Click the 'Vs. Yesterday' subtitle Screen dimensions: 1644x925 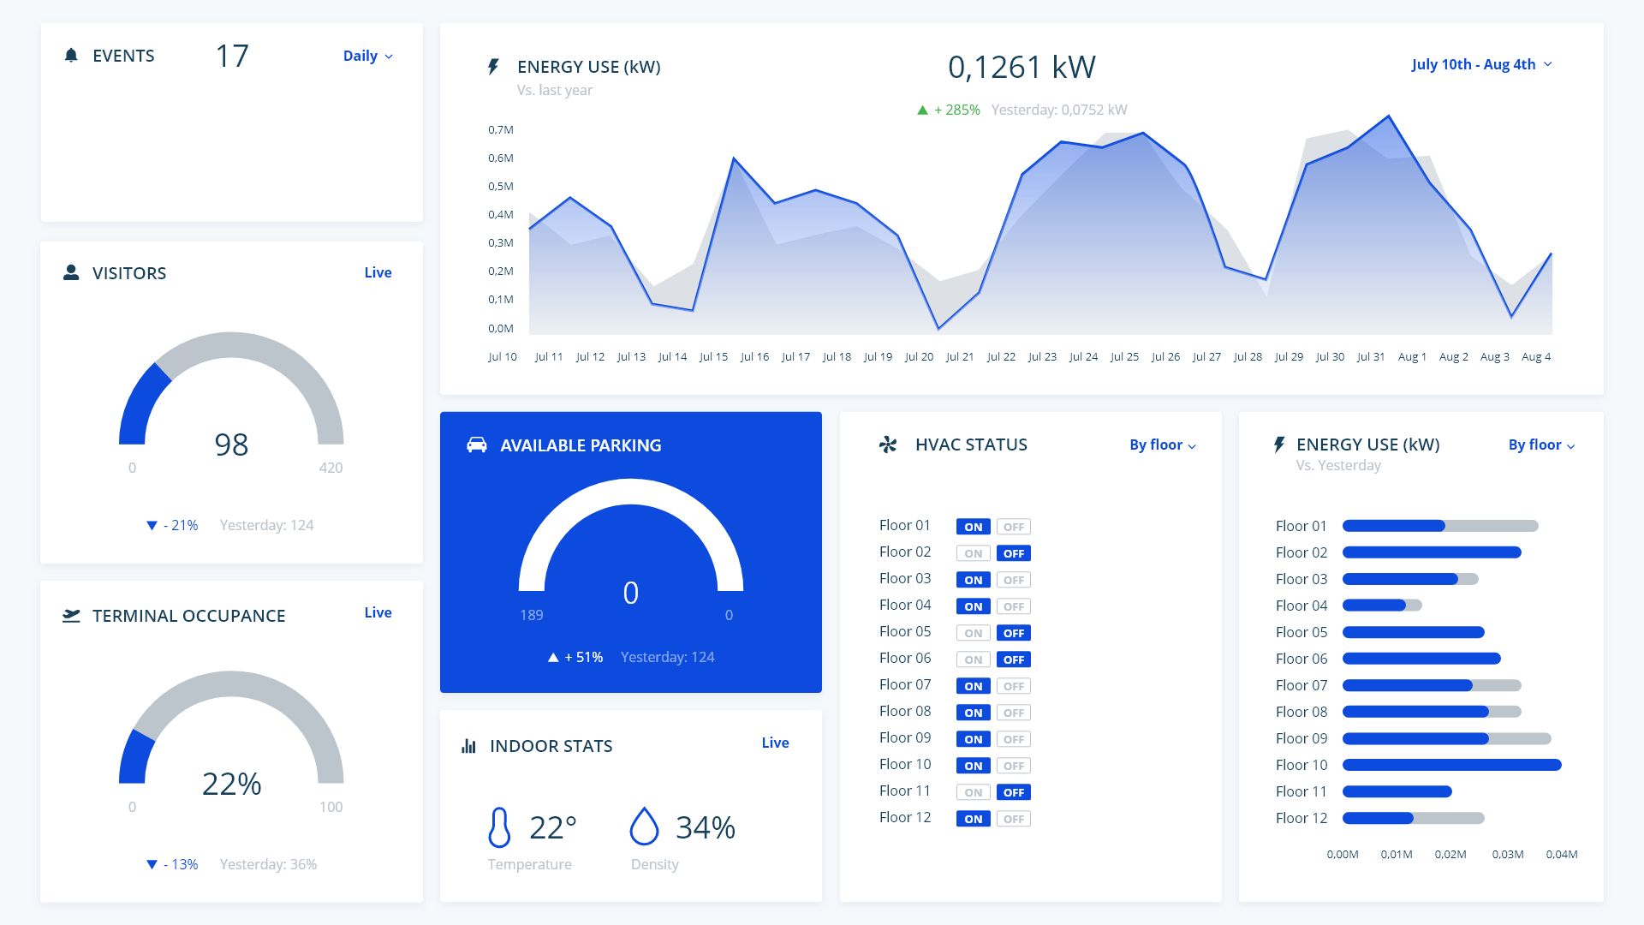point(1338,465)
